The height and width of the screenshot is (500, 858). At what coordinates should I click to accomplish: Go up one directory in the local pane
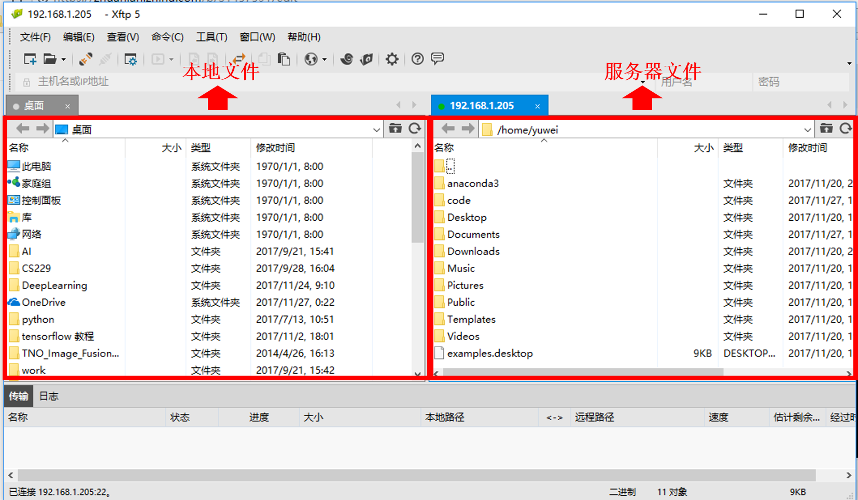click(x=395, y=128)
